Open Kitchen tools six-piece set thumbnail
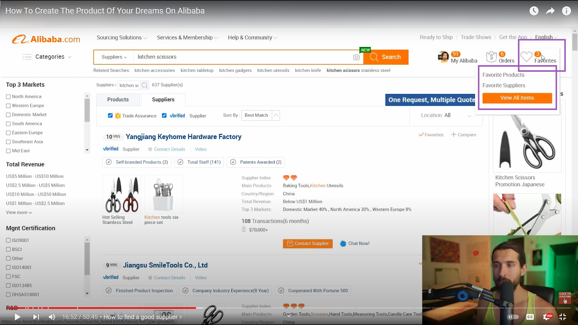The image size is (578, 325). tap(164, 194)
